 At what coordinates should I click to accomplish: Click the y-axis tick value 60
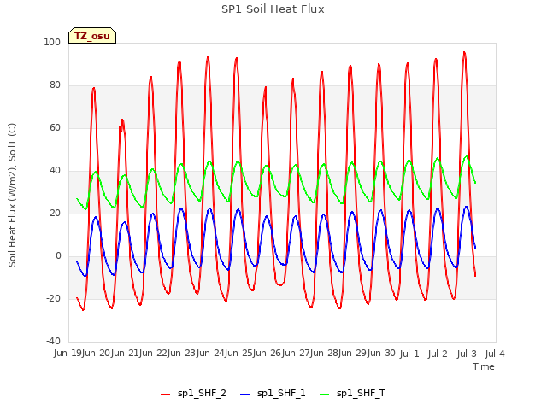[x=55, y=127]
